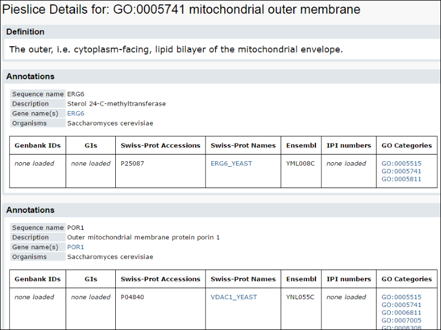The image size is (441, 330).
Task: Open the GO:0005811 category link
Action: 401,179
